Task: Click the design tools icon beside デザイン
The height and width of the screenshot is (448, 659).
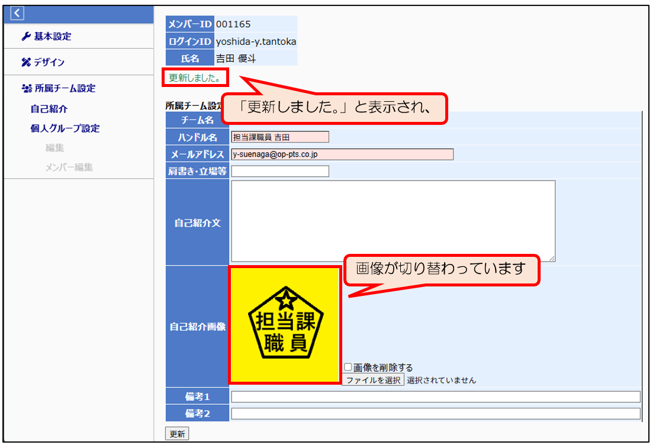Action: coord(25,62)
